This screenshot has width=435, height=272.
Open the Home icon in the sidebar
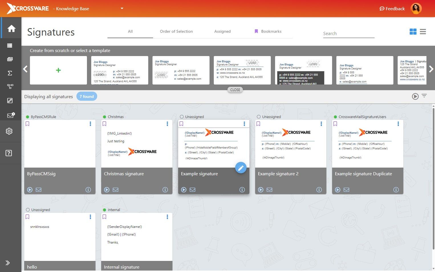pyautogui.click(x=11, y=28)
